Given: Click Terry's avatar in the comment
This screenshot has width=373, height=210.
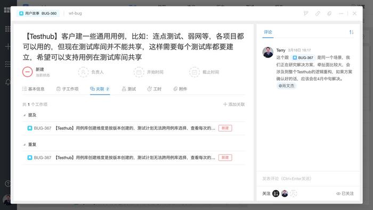Looking at the screenshot, I should pyautogui.click(x=268, y=52).
